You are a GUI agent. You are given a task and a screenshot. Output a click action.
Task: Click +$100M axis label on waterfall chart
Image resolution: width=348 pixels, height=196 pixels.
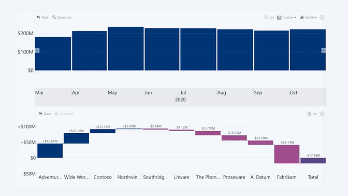26,127
